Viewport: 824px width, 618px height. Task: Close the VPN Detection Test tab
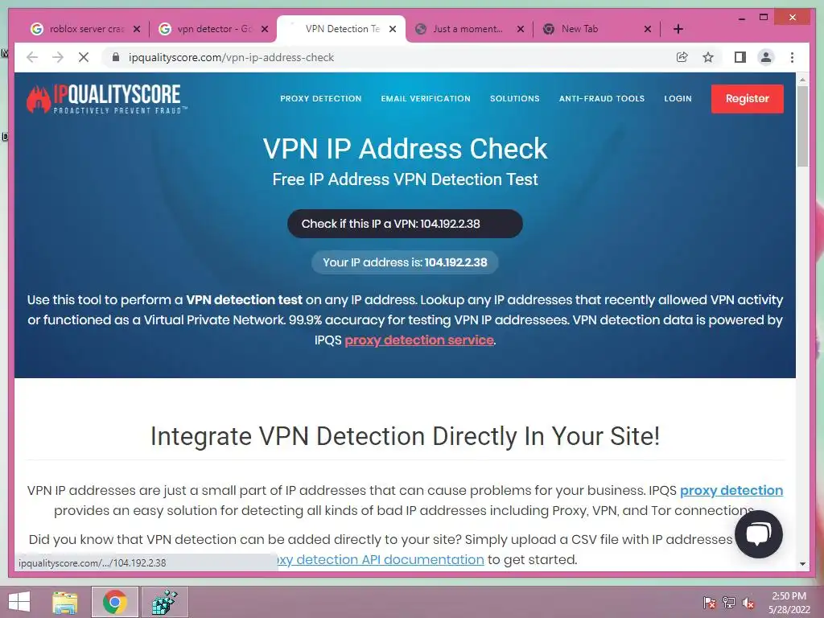point(393,29)
